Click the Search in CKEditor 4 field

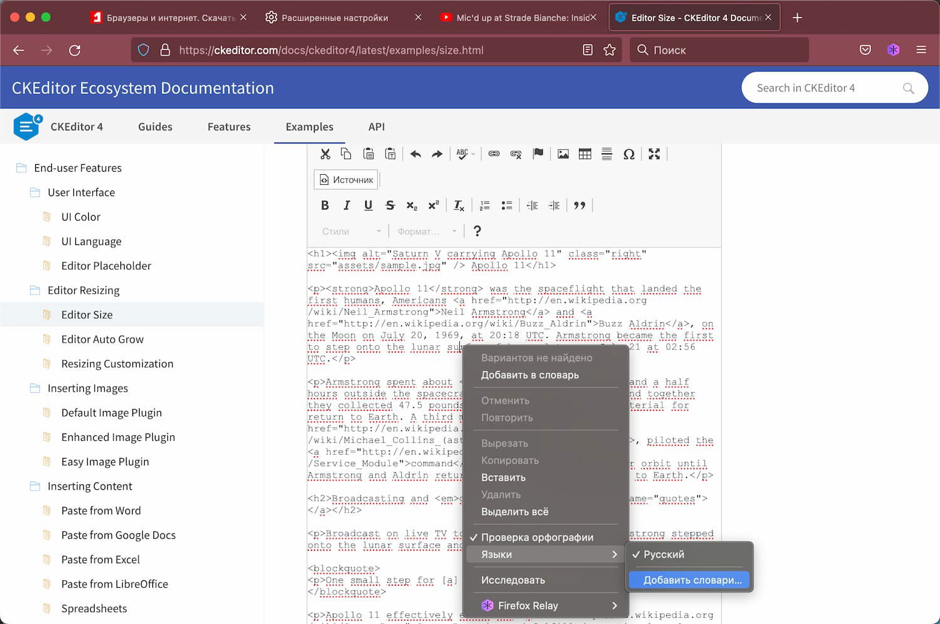[x=835, y=88]
